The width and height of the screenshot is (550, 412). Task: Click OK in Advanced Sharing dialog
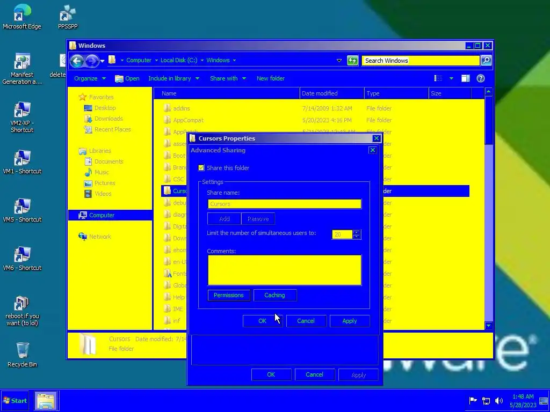262,321
